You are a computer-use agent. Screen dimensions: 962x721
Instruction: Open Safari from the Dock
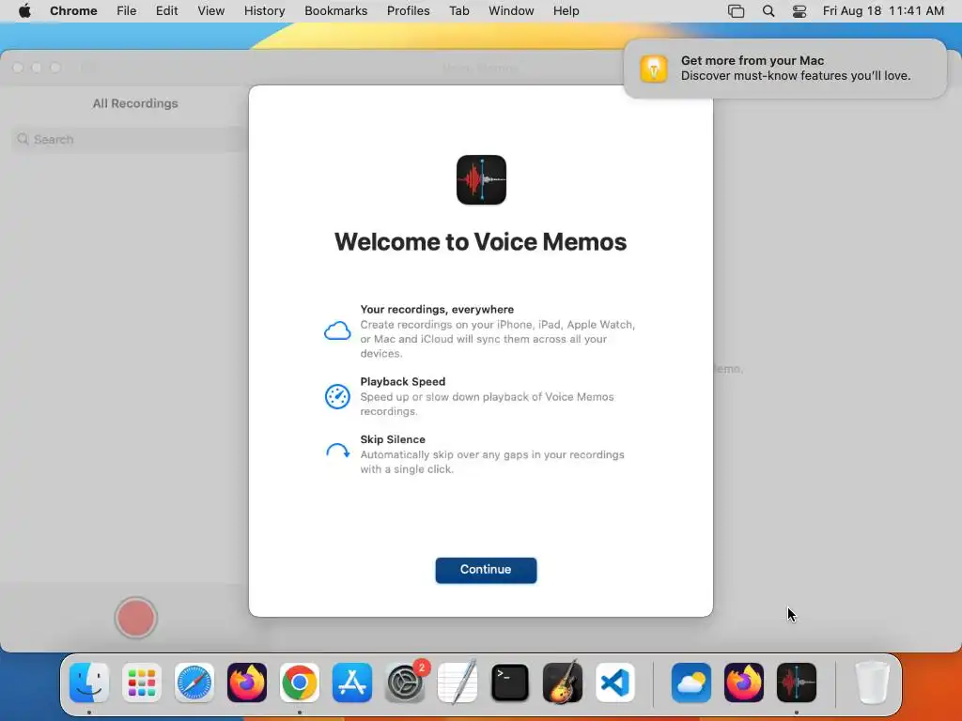click(194, 683)
